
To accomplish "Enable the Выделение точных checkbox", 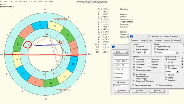I will [x=134, y=70].
